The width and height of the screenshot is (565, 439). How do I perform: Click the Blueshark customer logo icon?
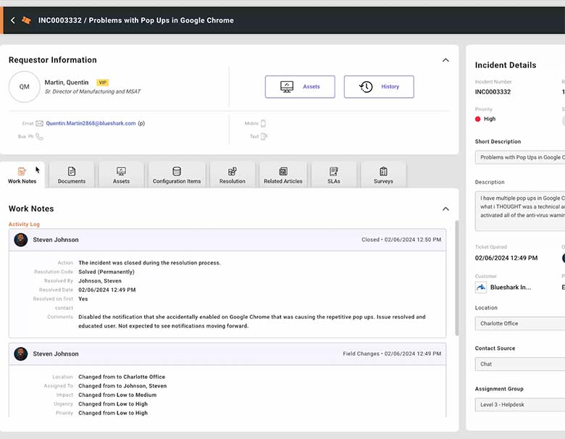(481, 288)
